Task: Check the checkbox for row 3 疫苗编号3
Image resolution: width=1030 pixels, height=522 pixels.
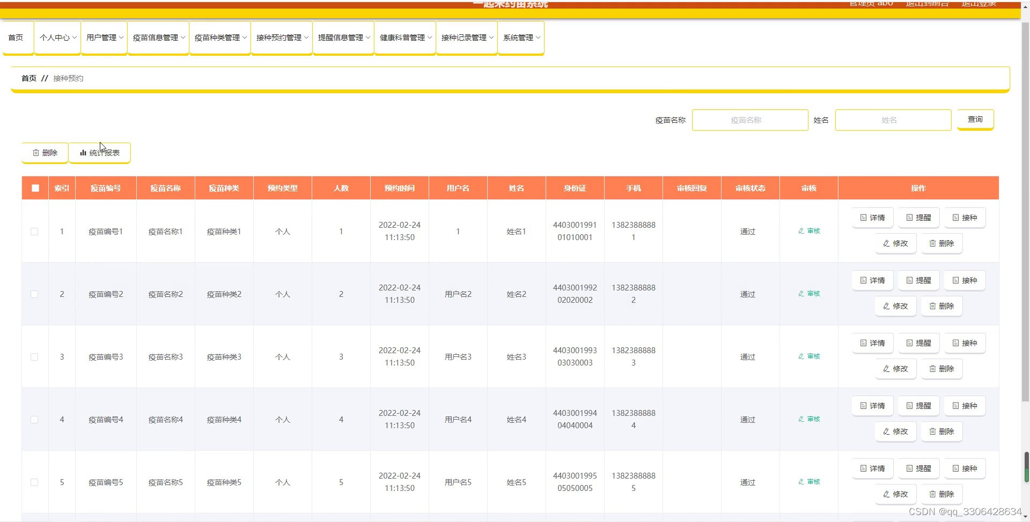Action: pos(34,357)
